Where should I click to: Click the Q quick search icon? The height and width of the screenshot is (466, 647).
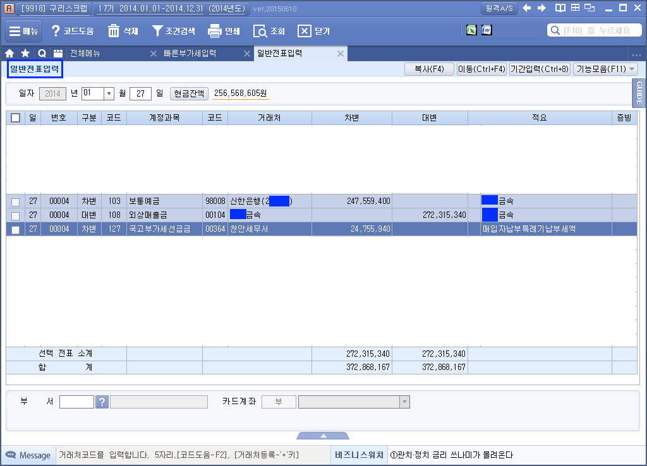click(x=42, y=53)
